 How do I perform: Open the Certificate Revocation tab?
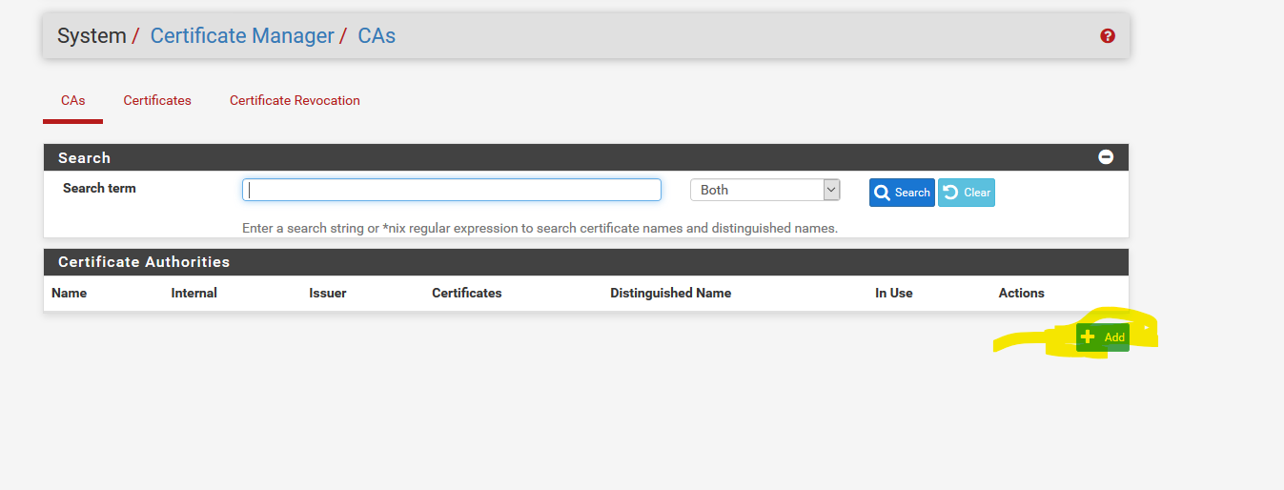coord(295,100)
